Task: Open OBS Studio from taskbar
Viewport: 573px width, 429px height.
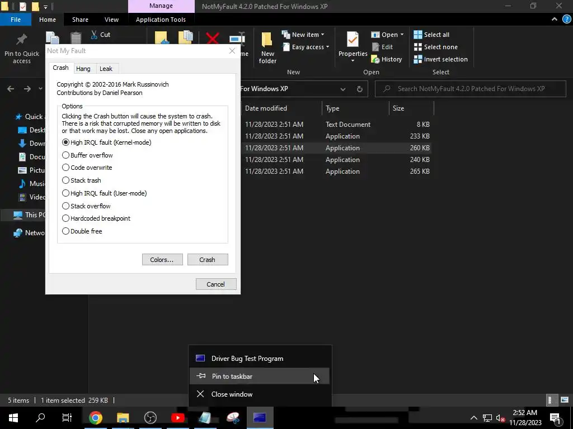Action: 150,418
